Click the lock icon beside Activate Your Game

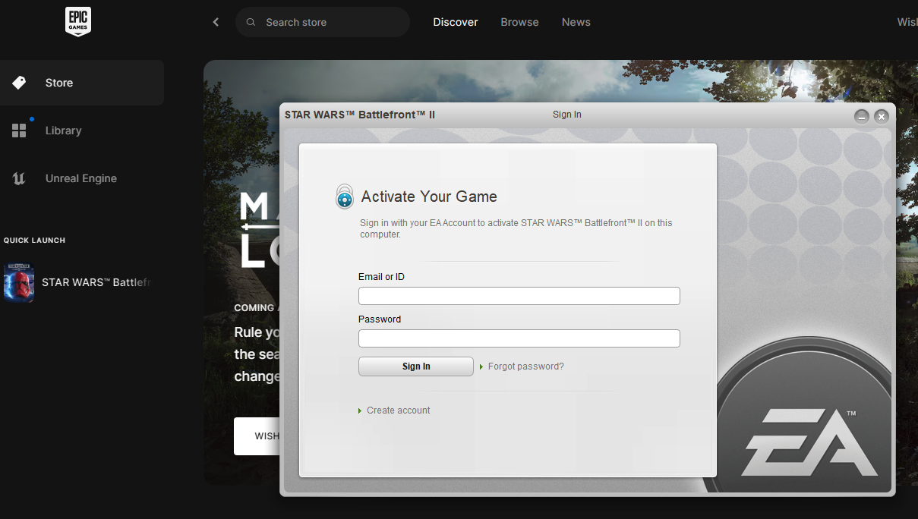coord(345,197)
